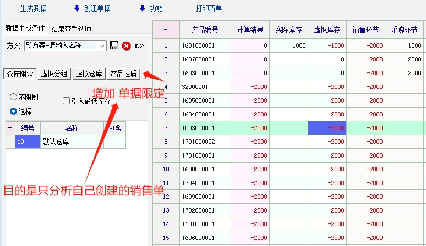The width and height of the screenshot is (426, 246).
Task: Click the pointing hand icon next to scheme
Action: tap(139, 46)
